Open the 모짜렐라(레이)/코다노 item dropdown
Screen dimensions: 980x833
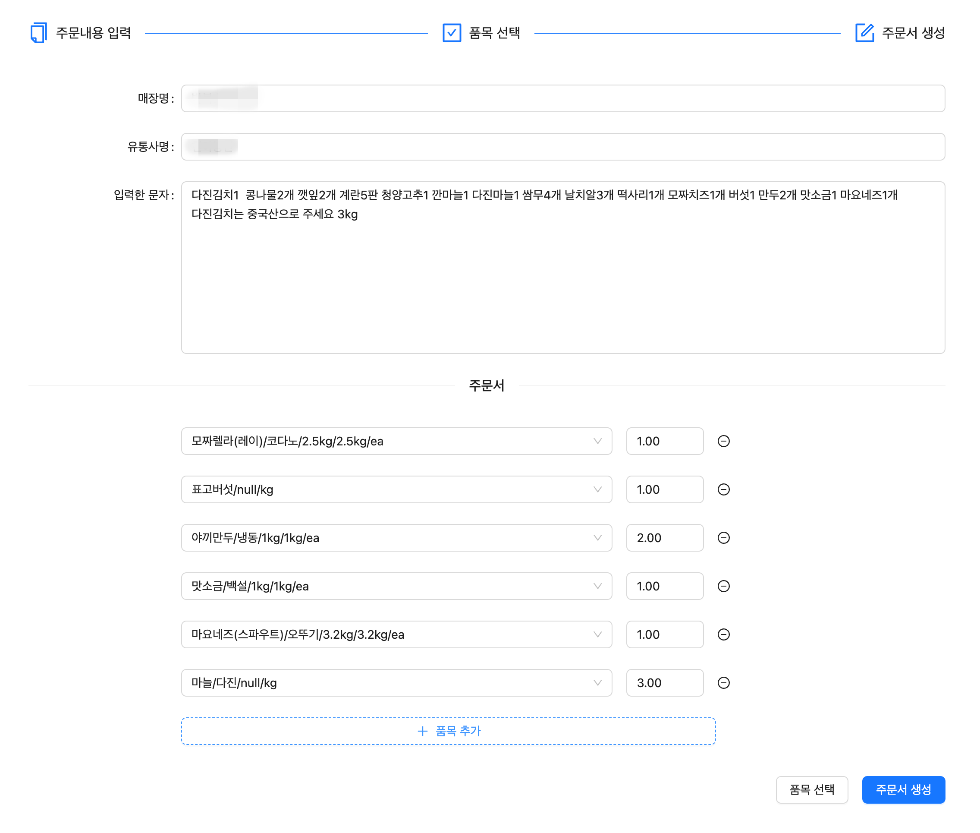[396, 441]
